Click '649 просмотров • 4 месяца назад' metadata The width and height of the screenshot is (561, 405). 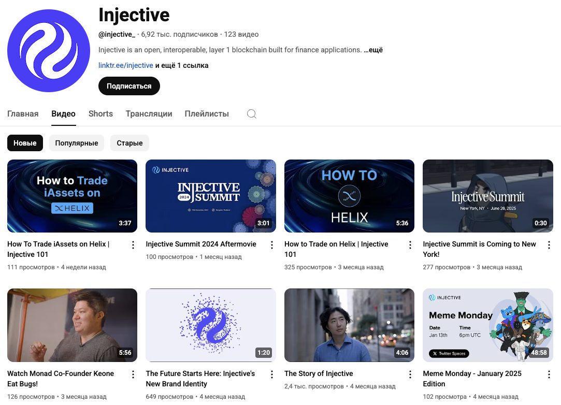[x=195, y=397]
